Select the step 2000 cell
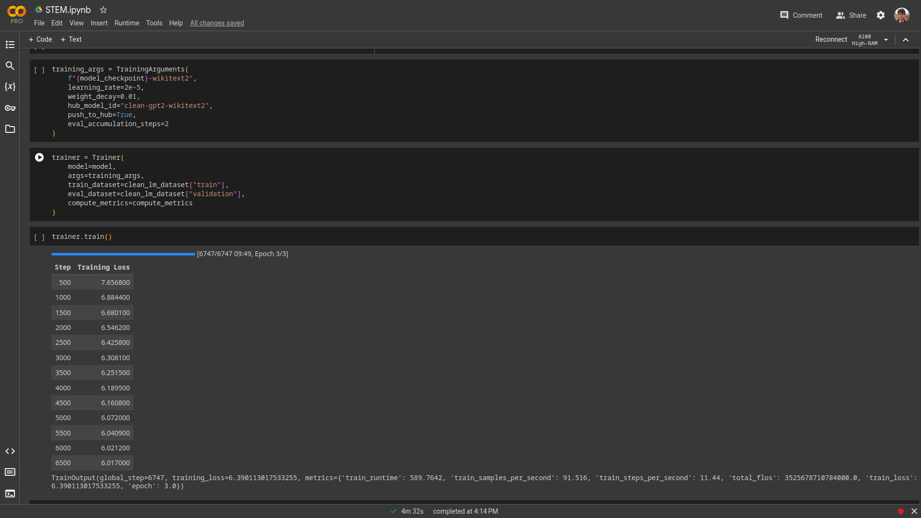 (63, 328)
